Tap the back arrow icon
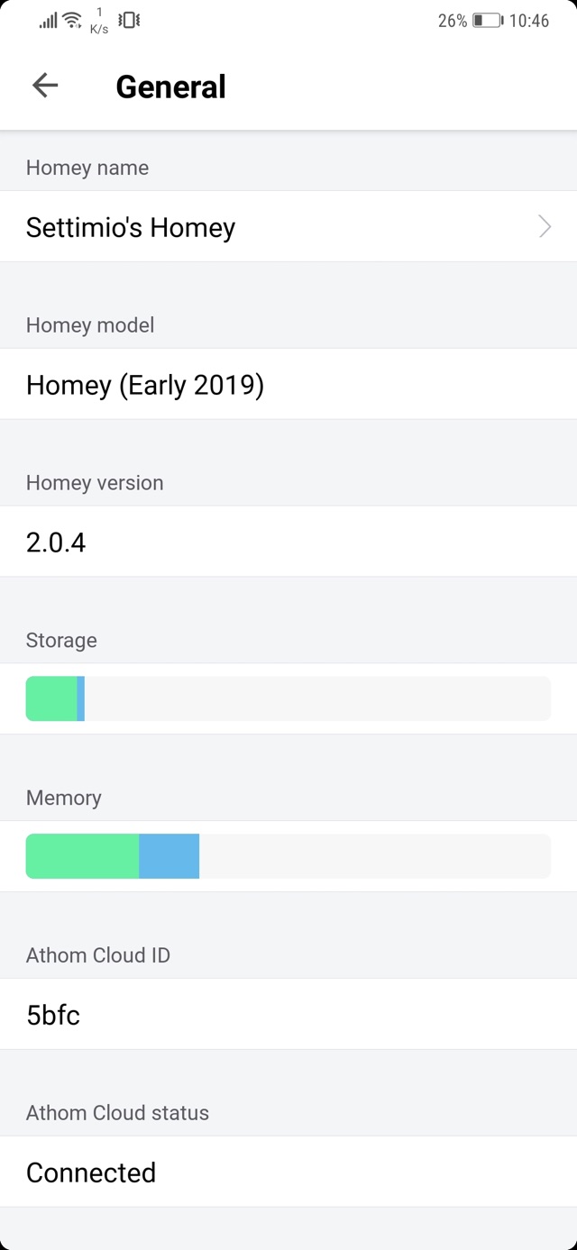 tap(45, 86)
